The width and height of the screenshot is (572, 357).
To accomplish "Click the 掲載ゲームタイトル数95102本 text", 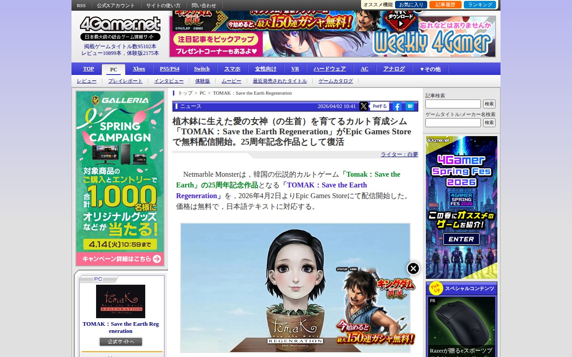I will pos(120,46).
